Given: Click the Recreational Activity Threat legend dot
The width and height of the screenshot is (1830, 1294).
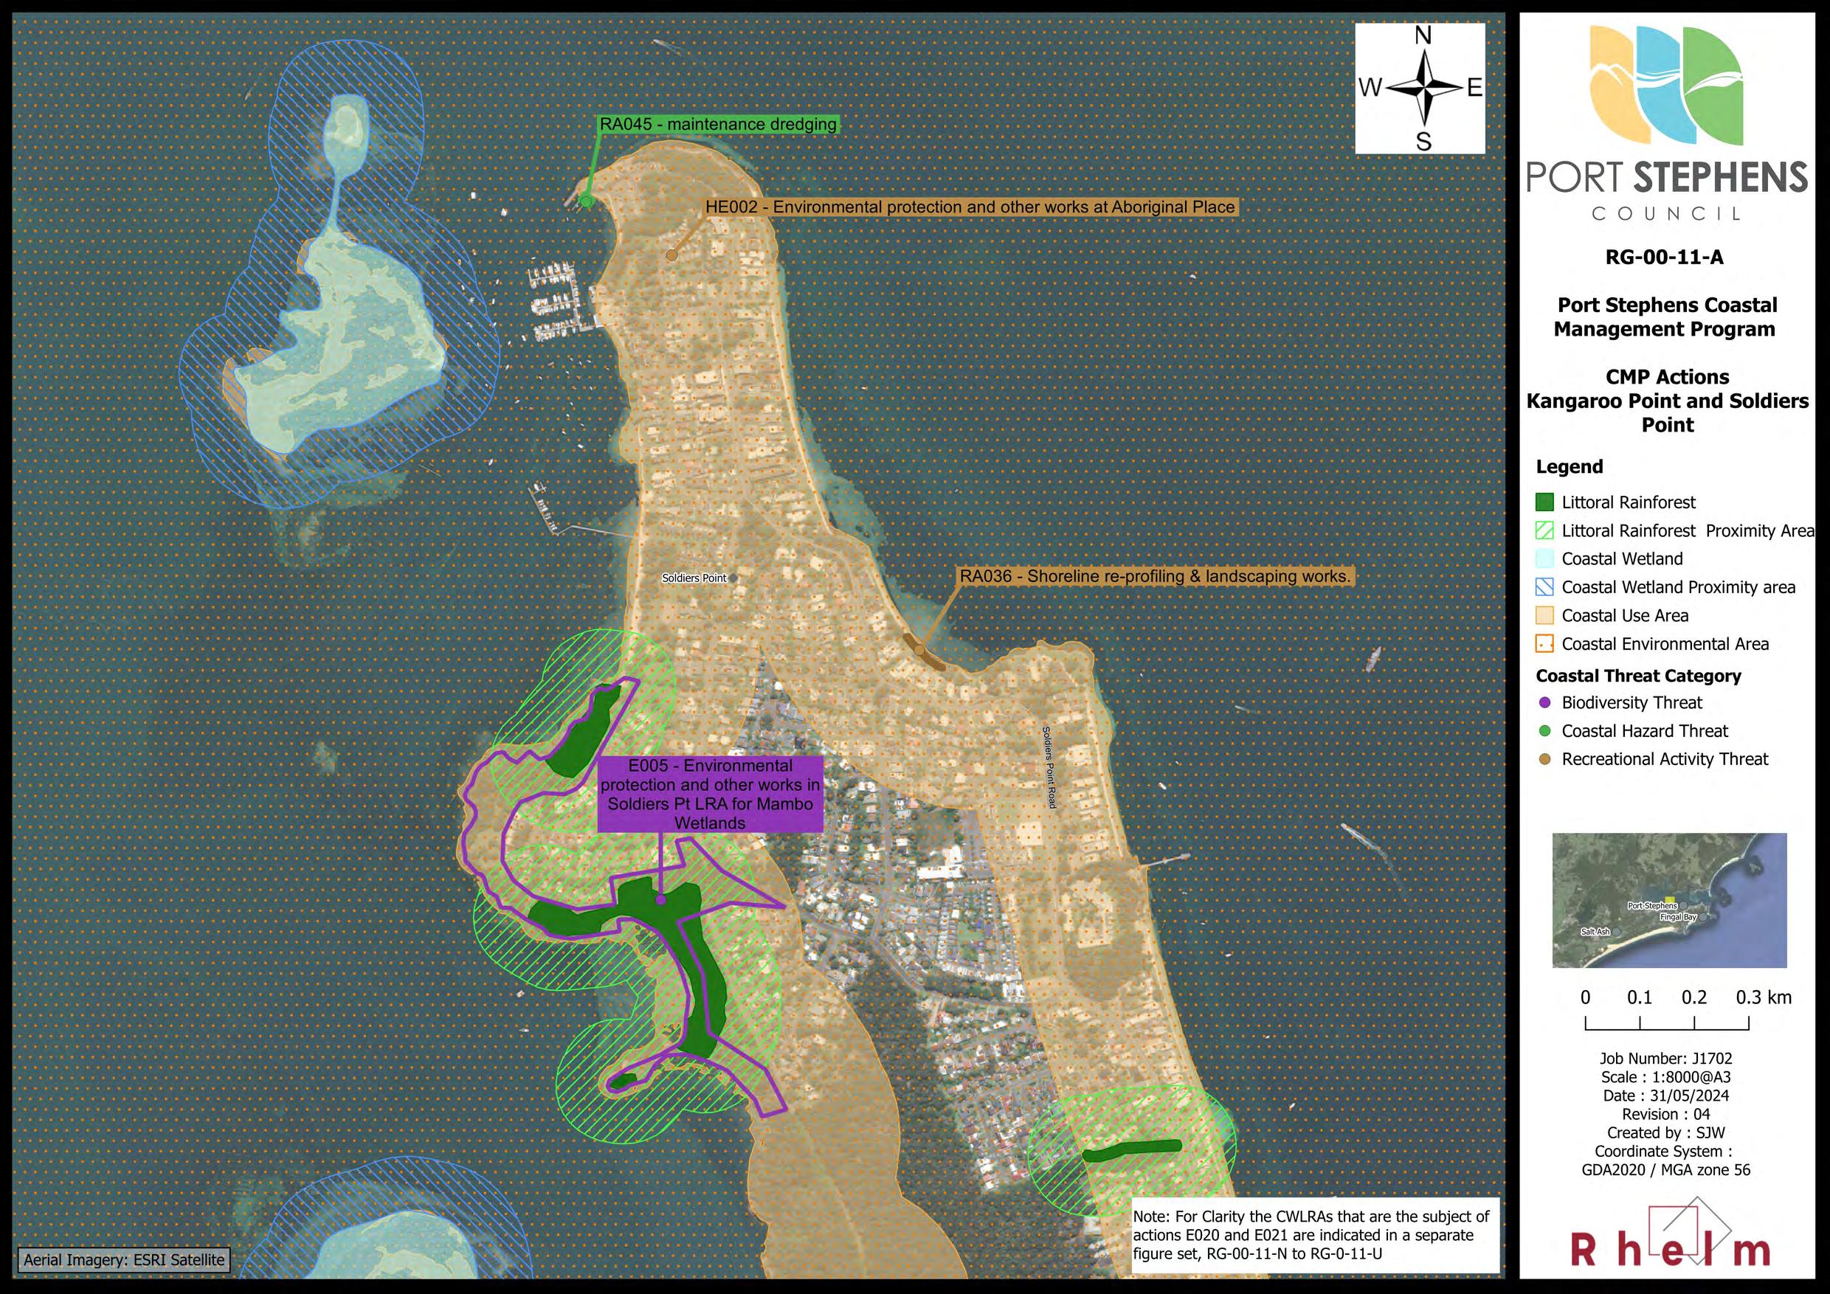Looking at the screenshot, I should (1544, 759).
